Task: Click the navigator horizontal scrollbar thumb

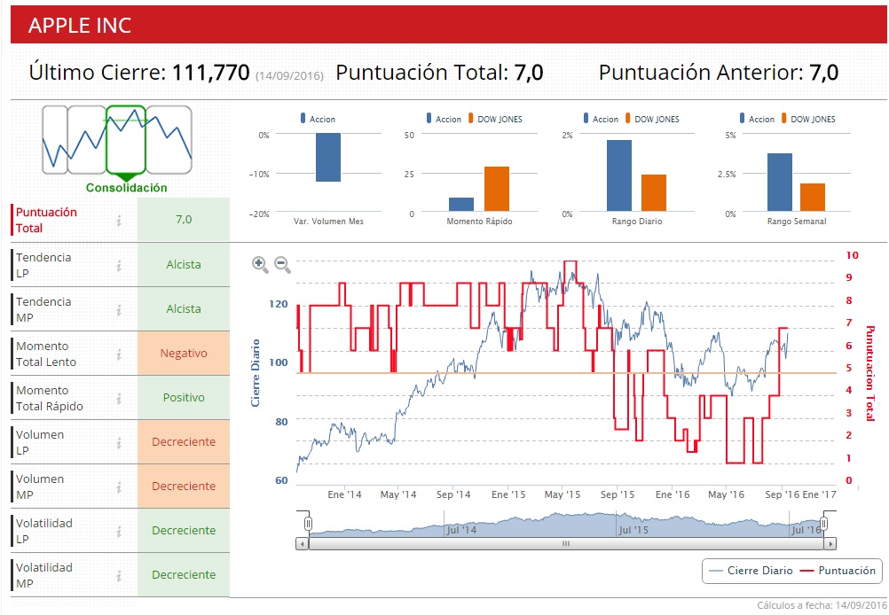Action: pyautogui.click(x=566, y=543)
